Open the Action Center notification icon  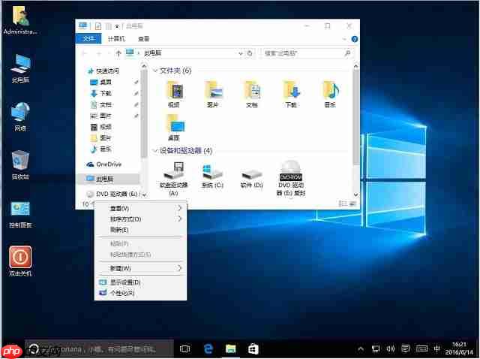point(405,348)
